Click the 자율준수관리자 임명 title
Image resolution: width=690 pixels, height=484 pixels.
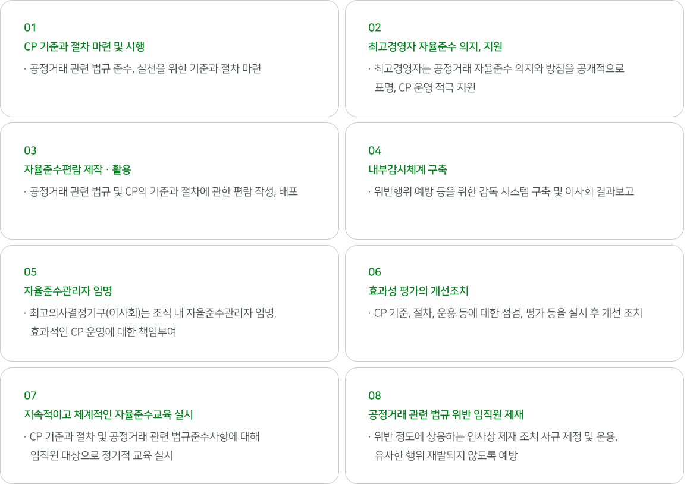(x=68, y=291)
